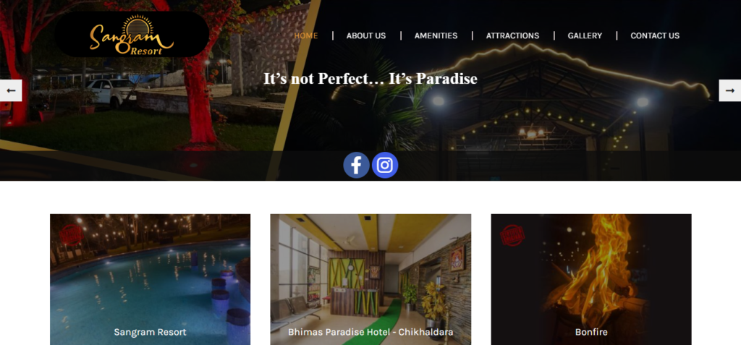Advance slider with right arrow

click(729, 90)
